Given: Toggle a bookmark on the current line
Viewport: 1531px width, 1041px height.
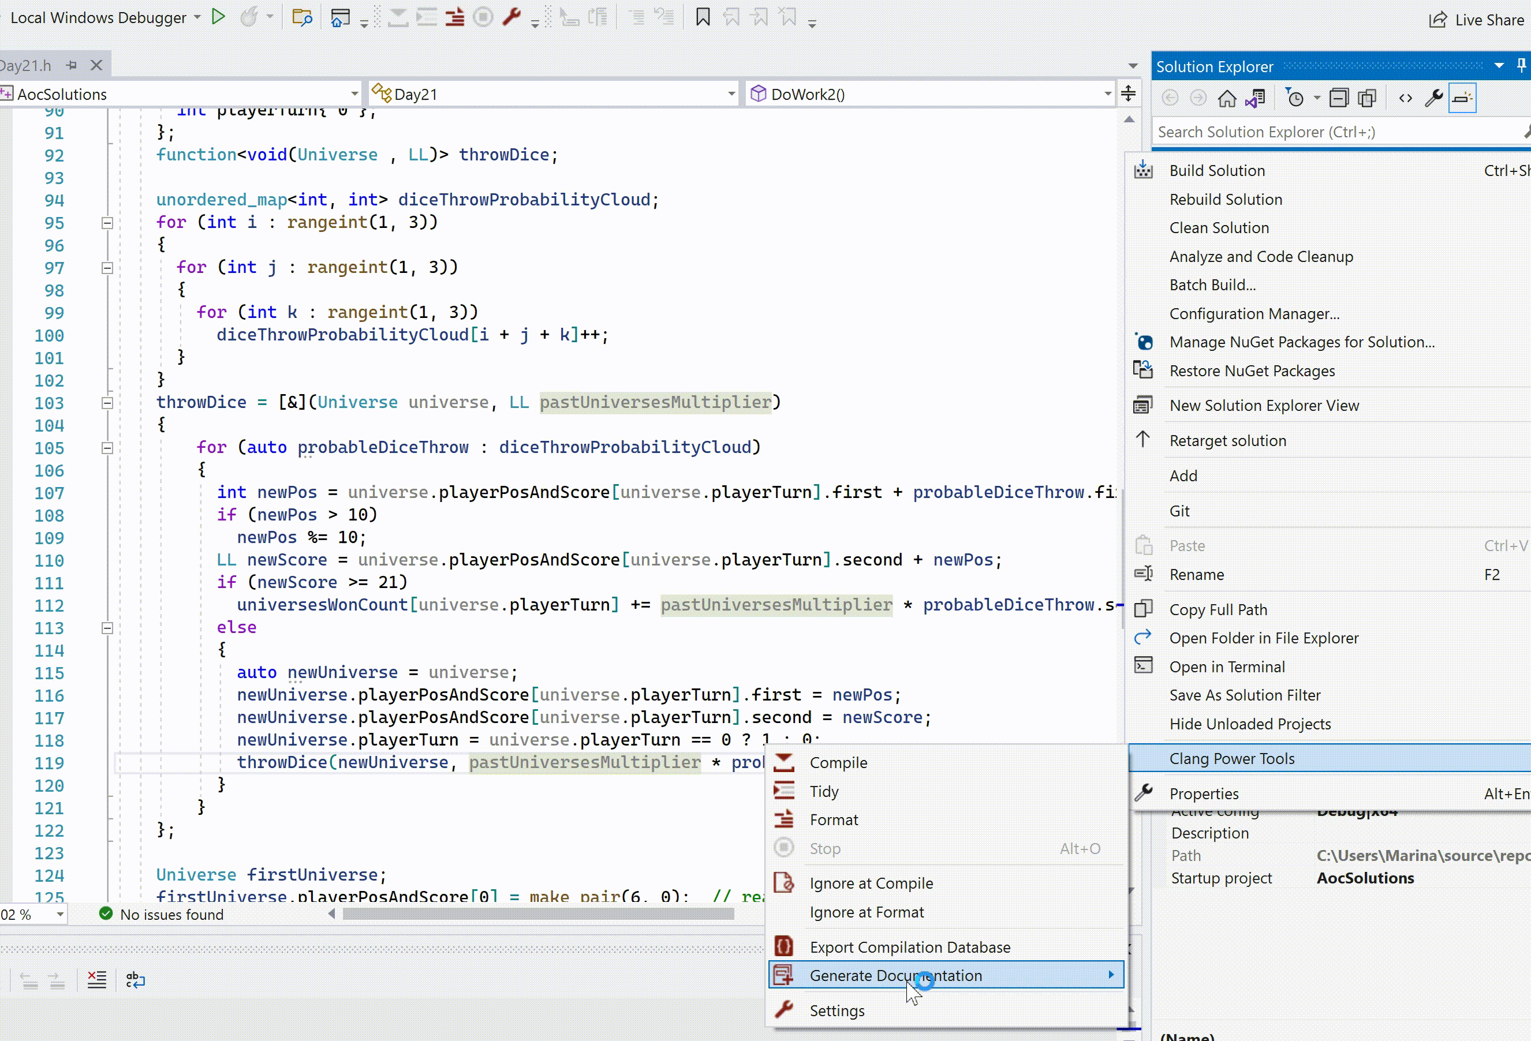Looking at the screenshot, I should pyautogui.click(x=702, y=18).
